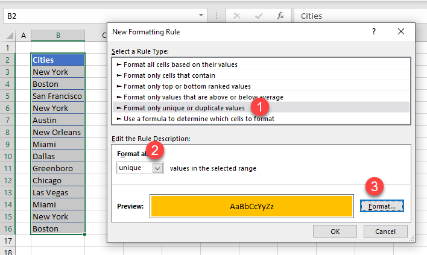Select 'Format all cells based on their values'
427x255 pixels.
coord(180,65)
